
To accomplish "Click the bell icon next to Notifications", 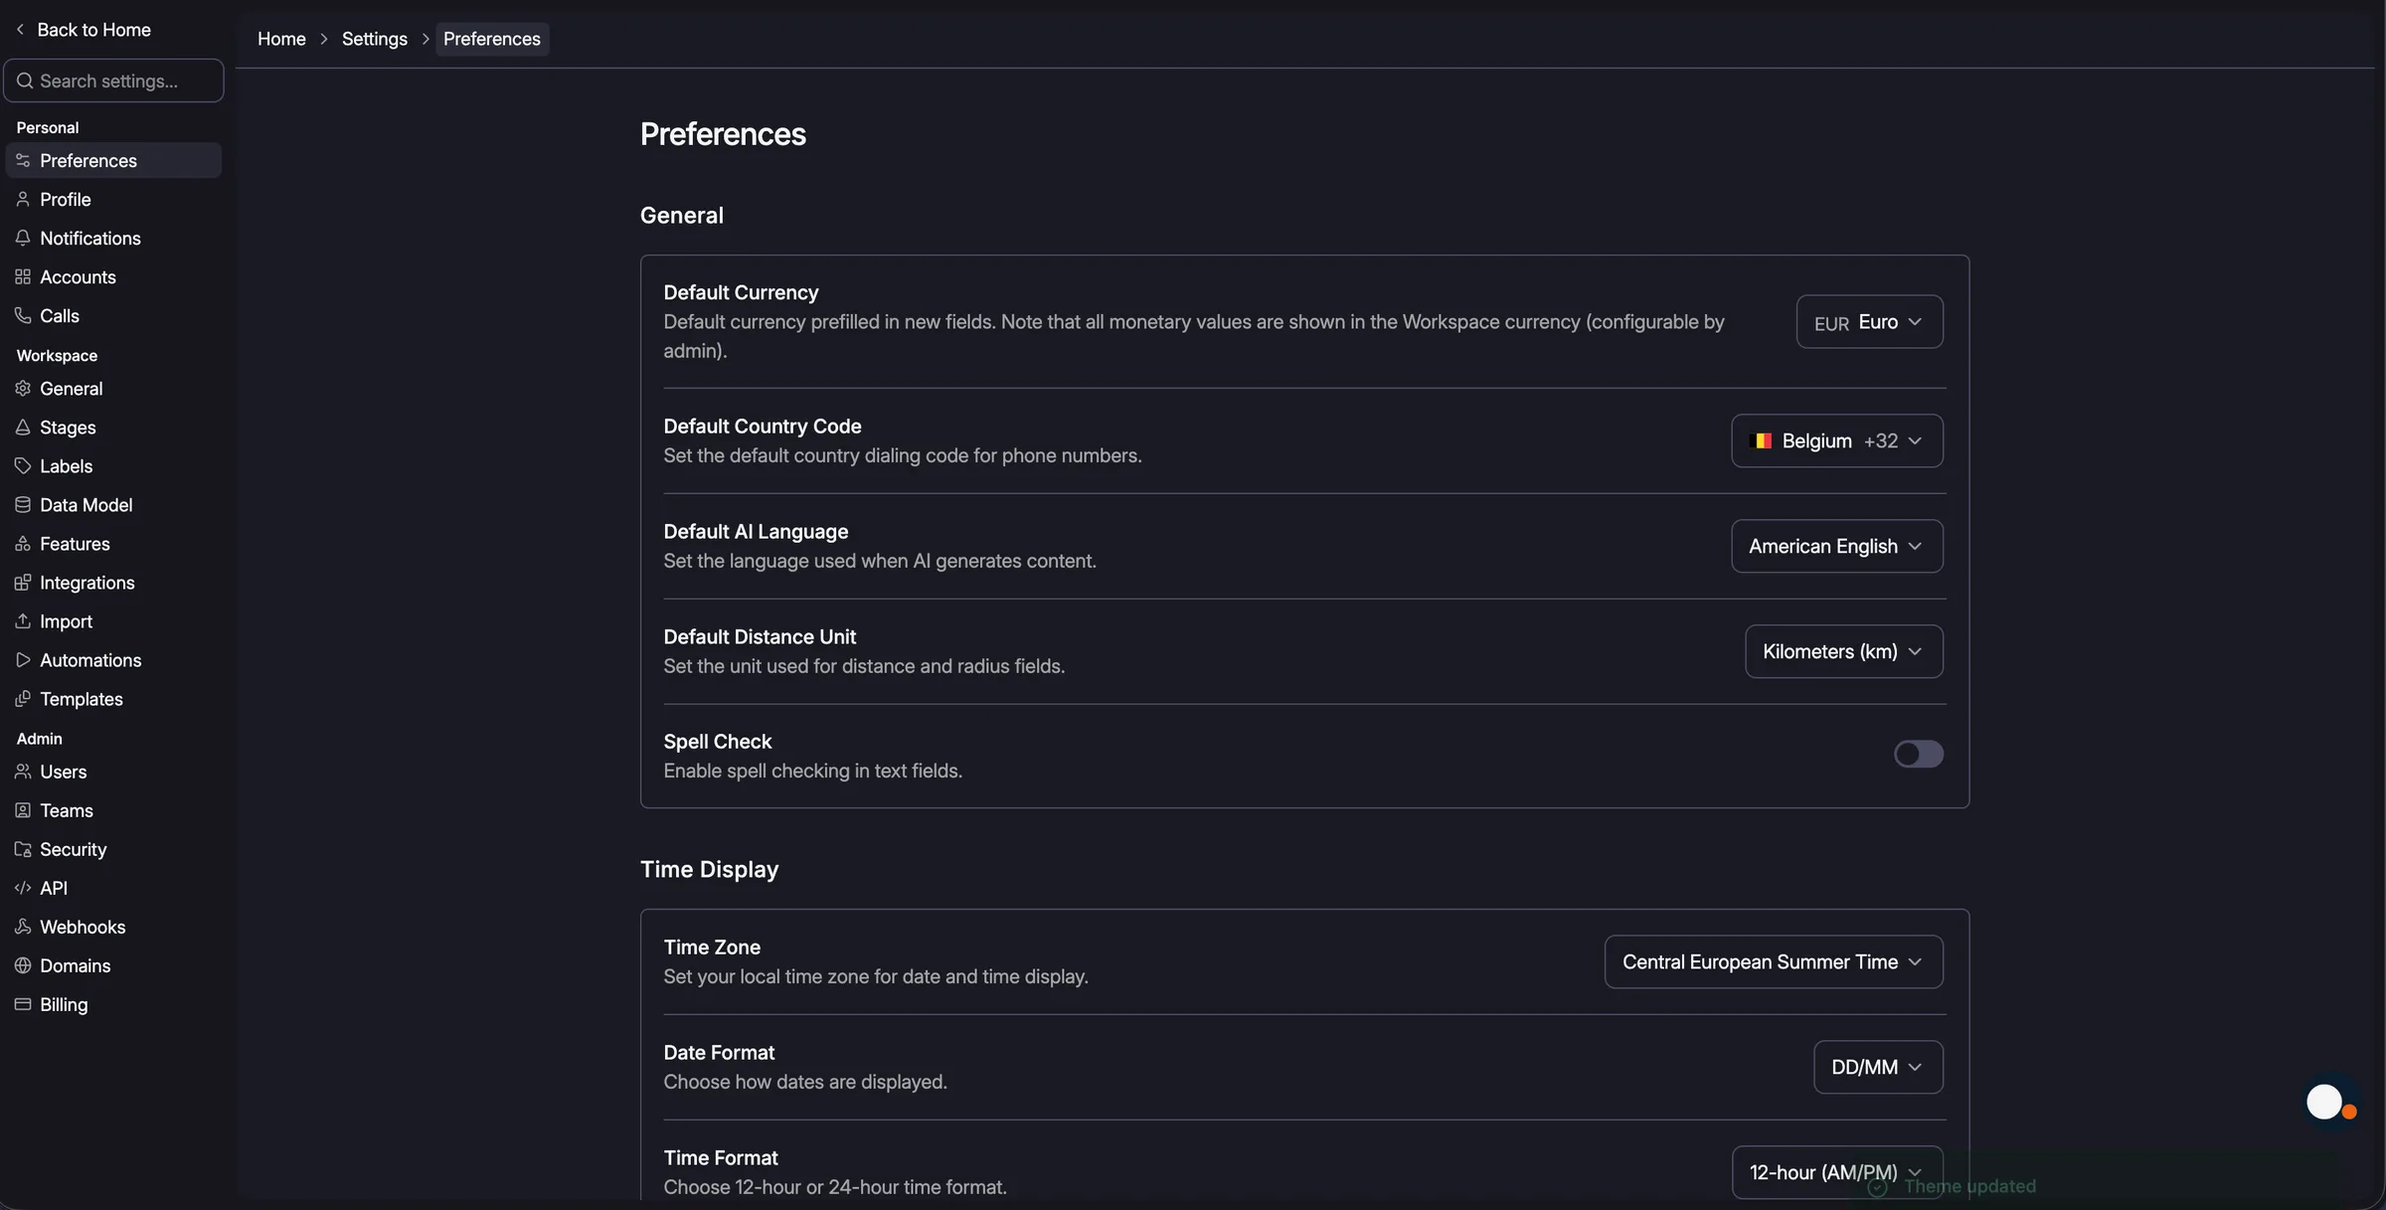I will [23, 238].
